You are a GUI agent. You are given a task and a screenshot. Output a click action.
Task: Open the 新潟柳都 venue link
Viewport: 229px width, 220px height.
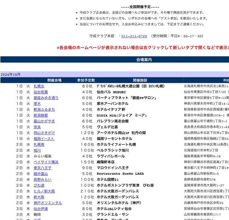coord(41,115)
